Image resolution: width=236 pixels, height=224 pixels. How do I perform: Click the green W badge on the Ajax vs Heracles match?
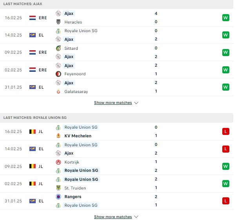[226, 18]
